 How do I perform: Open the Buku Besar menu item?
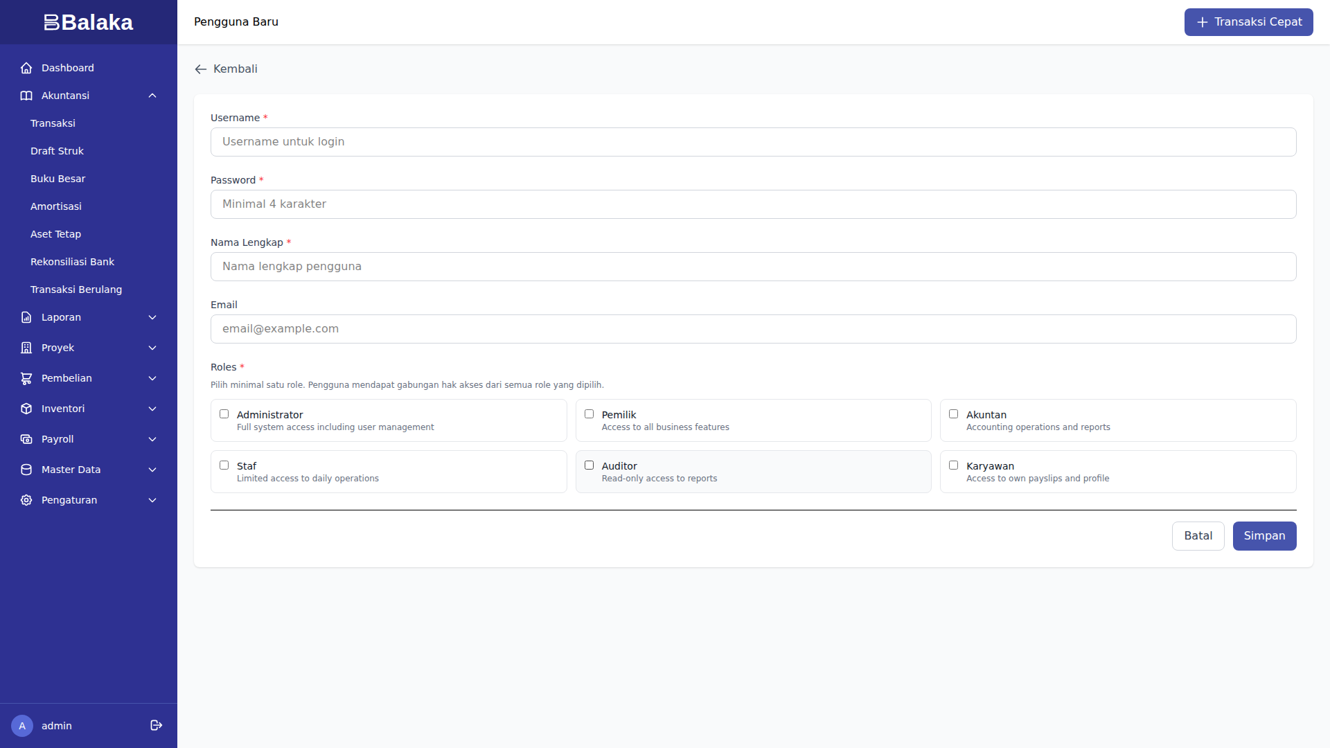(58, 179)
